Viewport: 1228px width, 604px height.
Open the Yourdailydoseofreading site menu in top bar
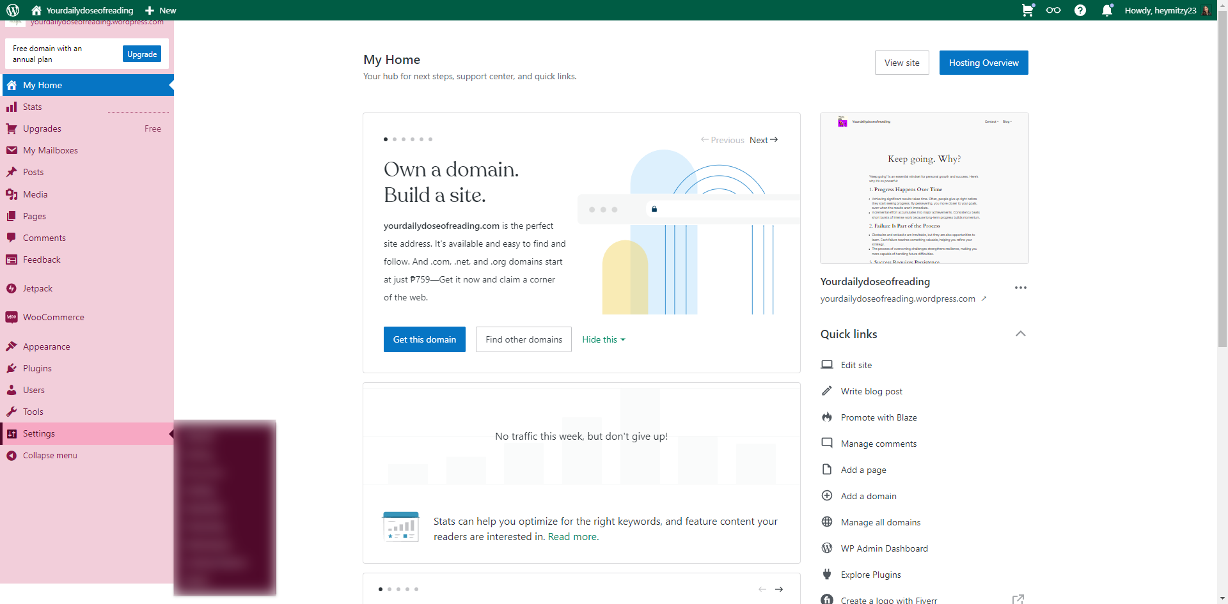(83, 10)
